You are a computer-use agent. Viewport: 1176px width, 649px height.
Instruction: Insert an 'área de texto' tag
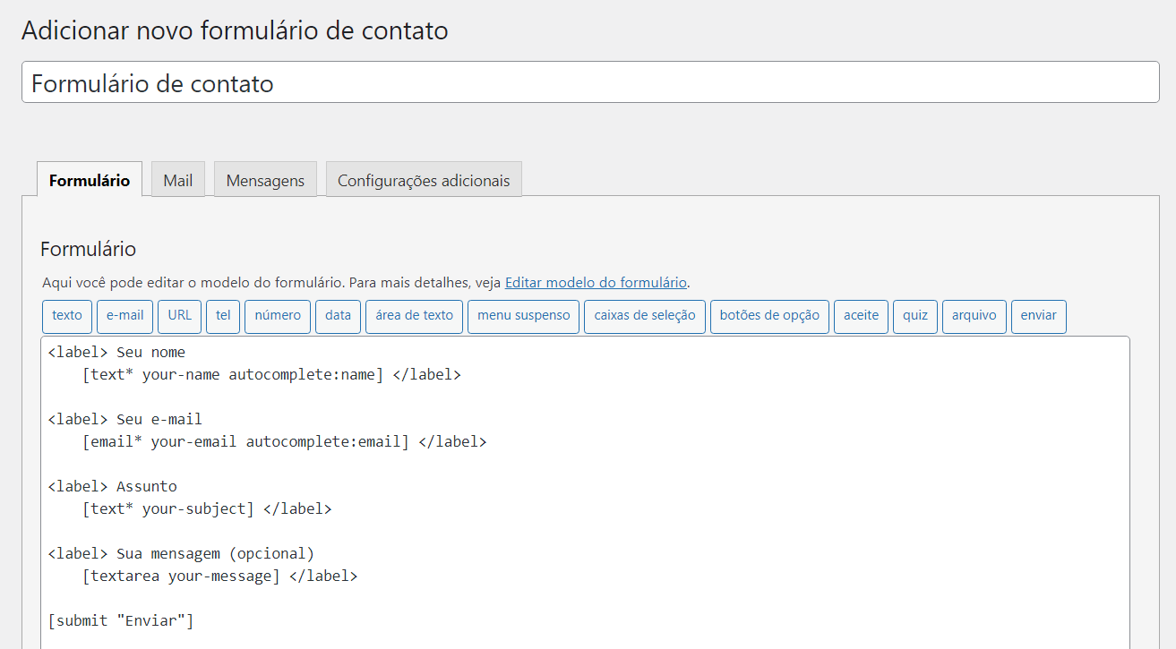[x=414, y=316]
